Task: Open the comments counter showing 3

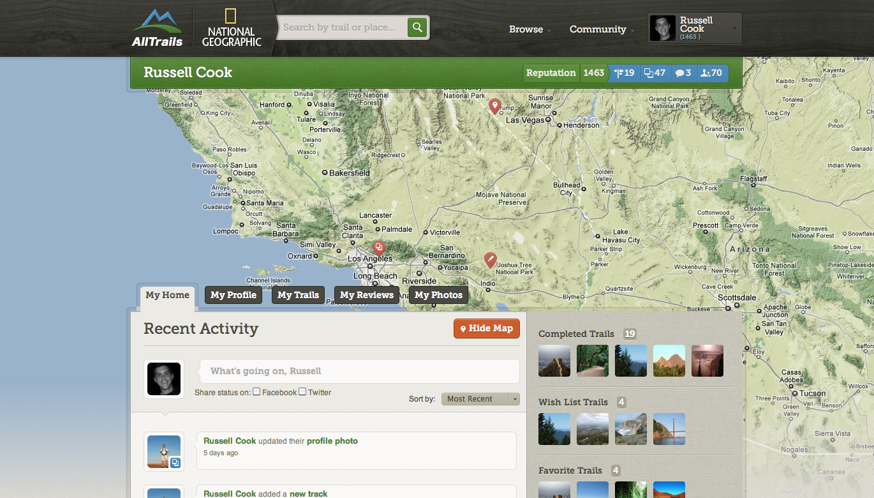Action: pos(683,73)
